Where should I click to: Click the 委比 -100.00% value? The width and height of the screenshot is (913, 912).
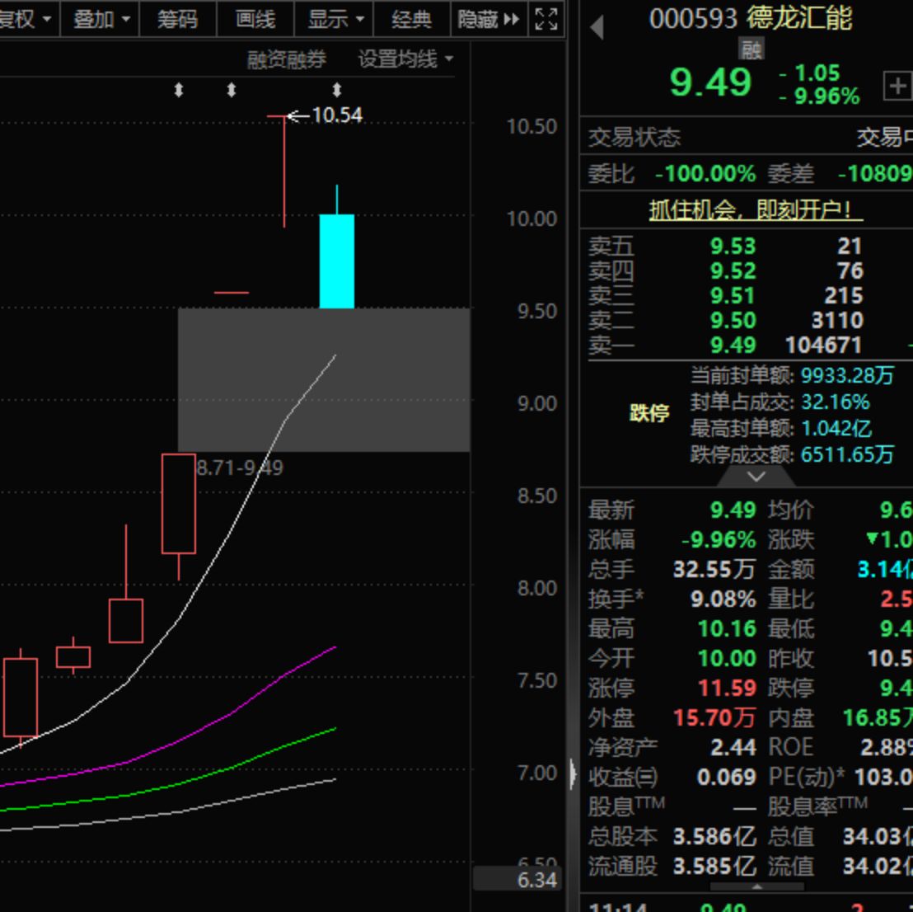(x=705, y=174)
